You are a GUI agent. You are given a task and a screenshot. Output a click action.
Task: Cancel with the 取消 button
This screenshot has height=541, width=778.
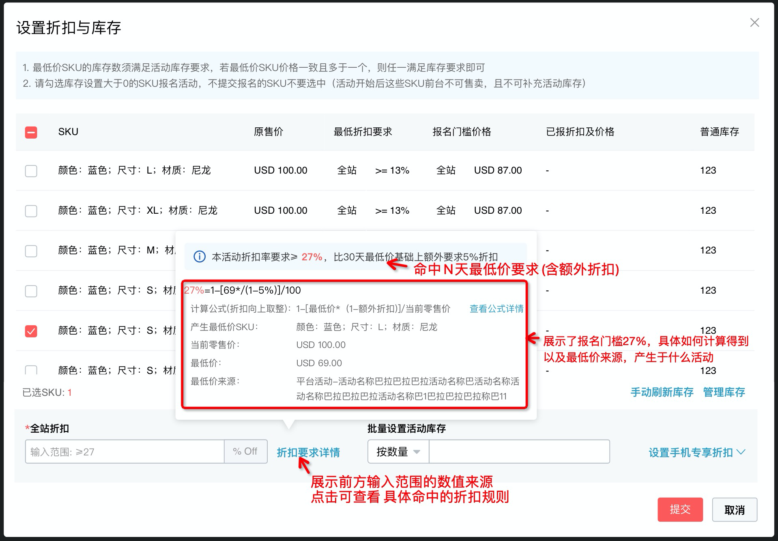(735, 509)
